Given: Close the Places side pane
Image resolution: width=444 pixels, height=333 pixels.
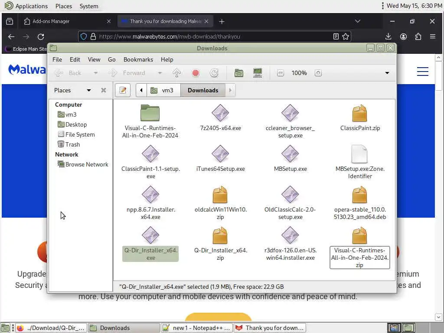Looking at the screenshot, I should click(x=104, y=90).
